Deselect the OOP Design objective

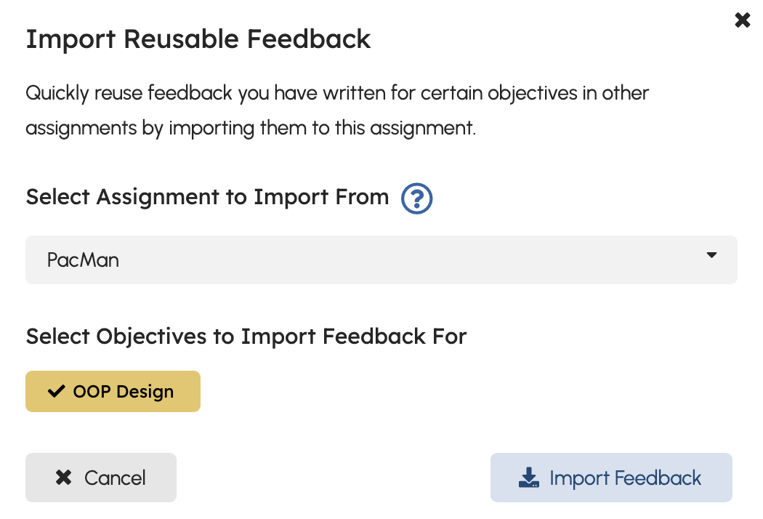pyautogui.click(x=113, y=392)
